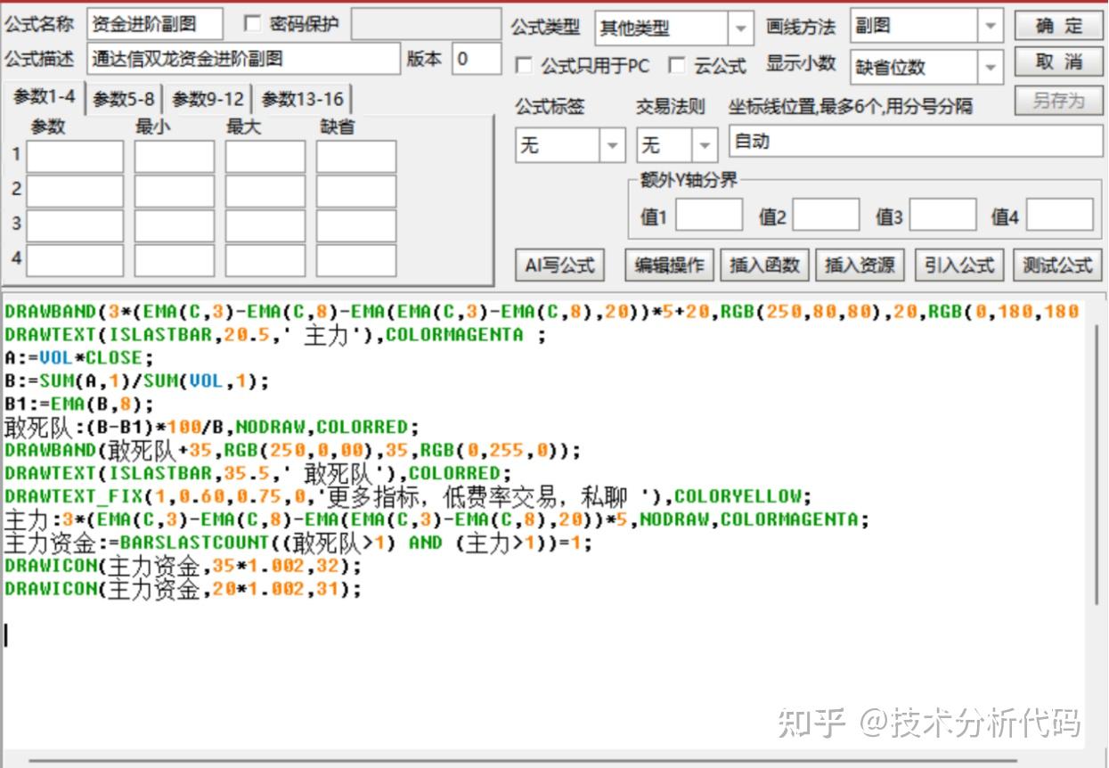Click the 坐标线位置 field showing 自动
This screenshot has width=1109, height=768.
[x=916, y=142]
